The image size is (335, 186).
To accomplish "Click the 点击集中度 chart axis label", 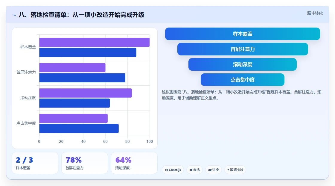I will (x=26, y=123).
